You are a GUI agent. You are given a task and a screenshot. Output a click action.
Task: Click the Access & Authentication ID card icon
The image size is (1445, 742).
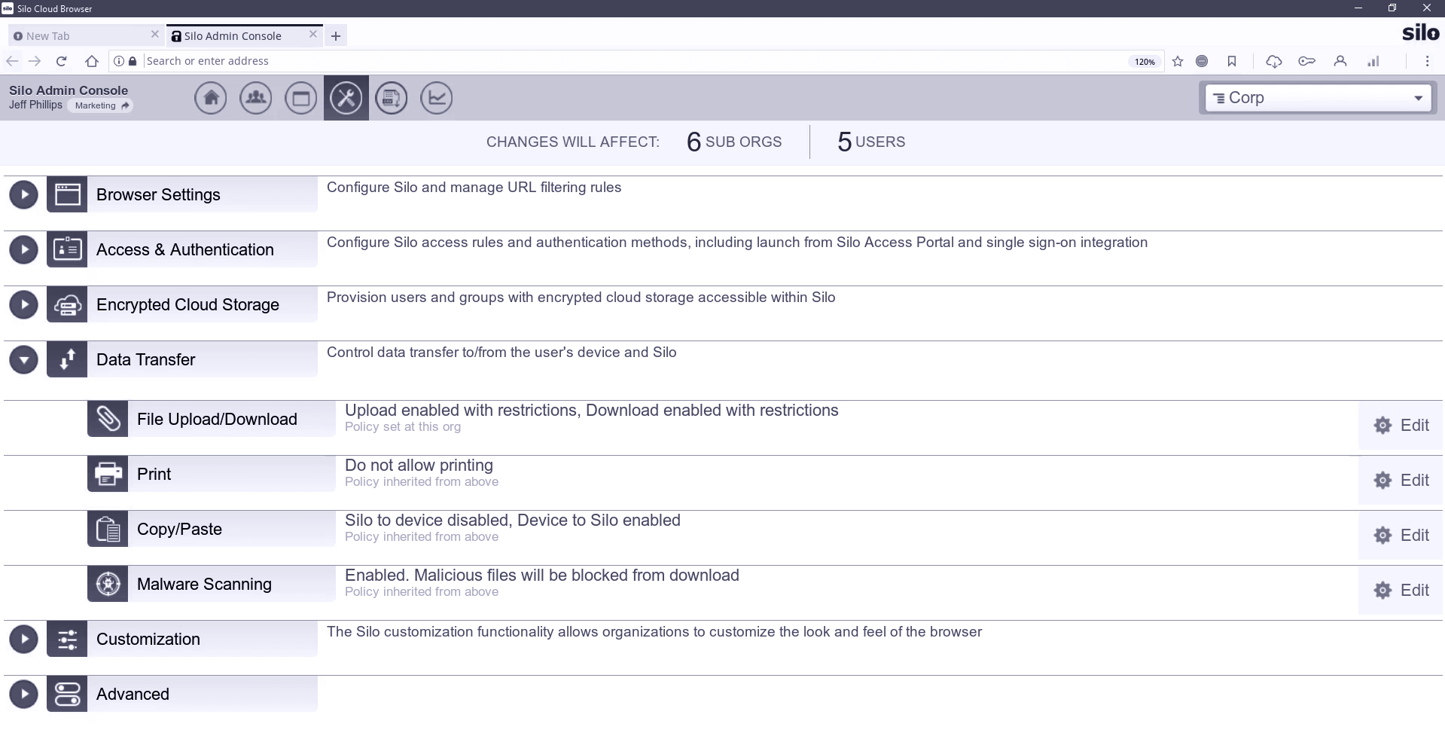click(67, 249)
